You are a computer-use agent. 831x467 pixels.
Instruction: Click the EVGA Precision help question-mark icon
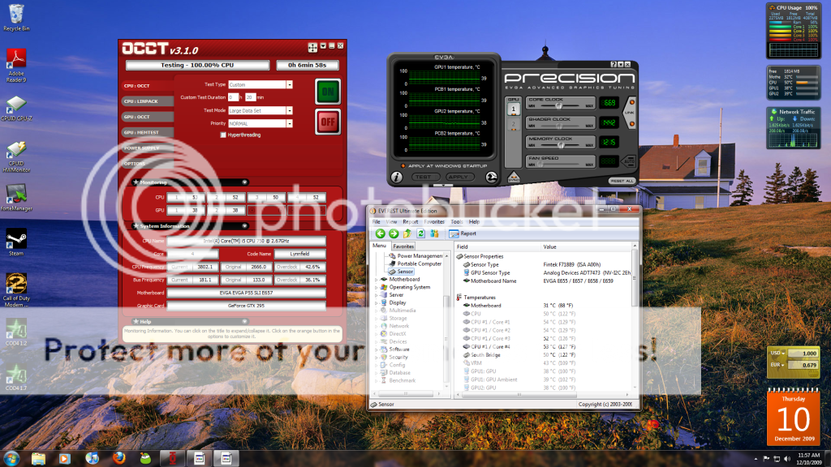614,64
